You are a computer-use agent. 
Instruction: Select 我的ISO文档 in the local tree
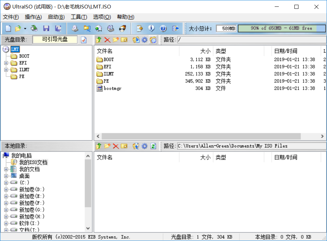pos(33,162)
